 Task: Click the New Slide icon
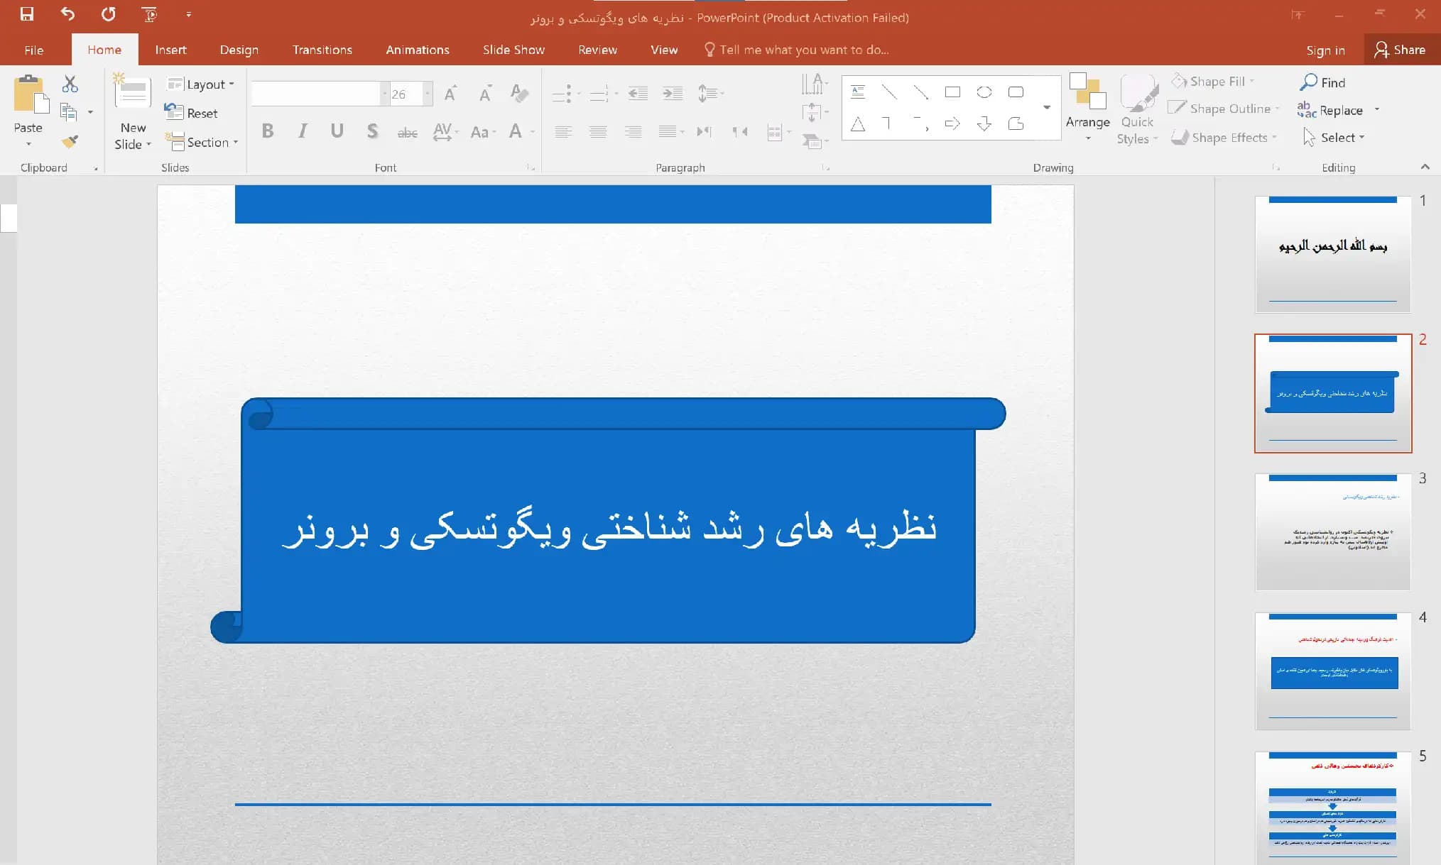point(133,92)
